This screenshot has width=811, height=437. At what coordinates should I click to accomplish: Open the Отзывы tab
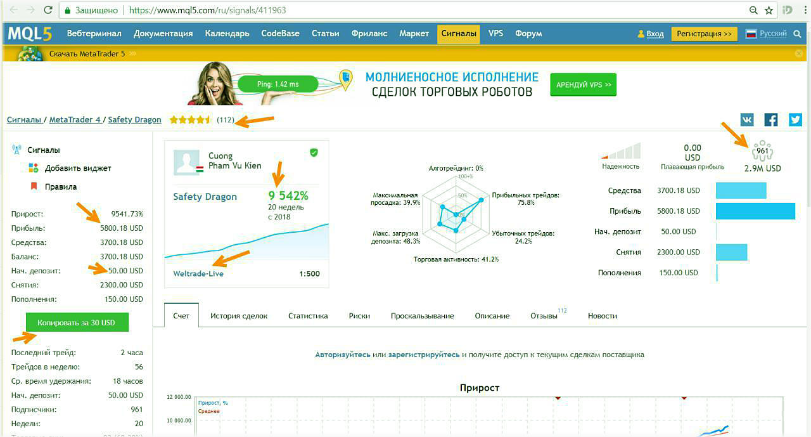coord(544,316)
